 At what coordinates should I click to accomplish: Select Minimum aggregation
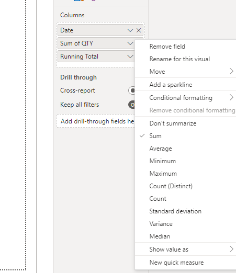pos(186,161)
